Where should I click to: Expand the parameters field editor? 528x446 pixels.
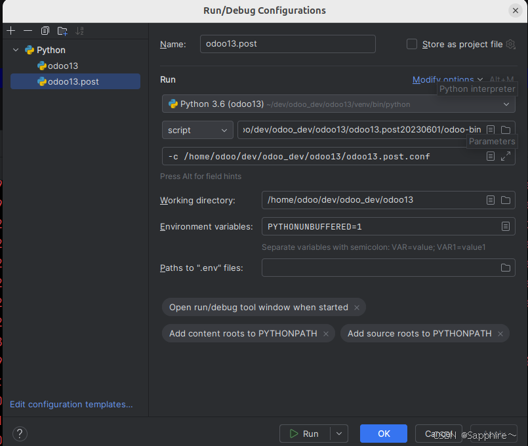click(x=506, y=156)
